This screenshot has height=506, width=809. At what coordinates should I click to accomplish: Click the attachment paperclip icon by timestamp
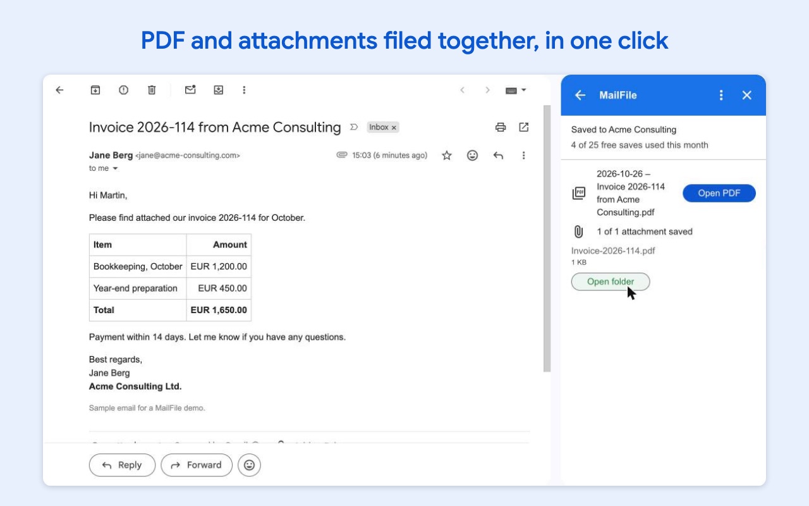click(x=342, y=155)
